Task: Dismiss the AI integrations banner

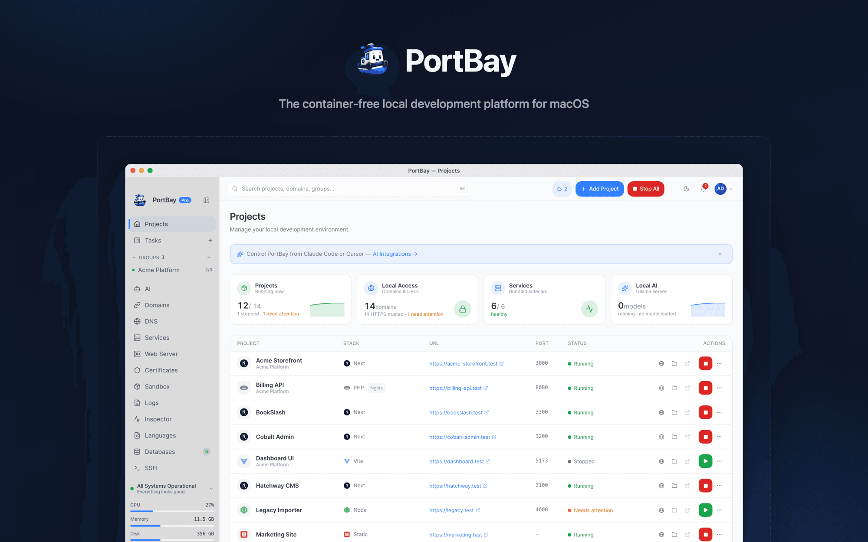Action: click(x=720, y=254)
